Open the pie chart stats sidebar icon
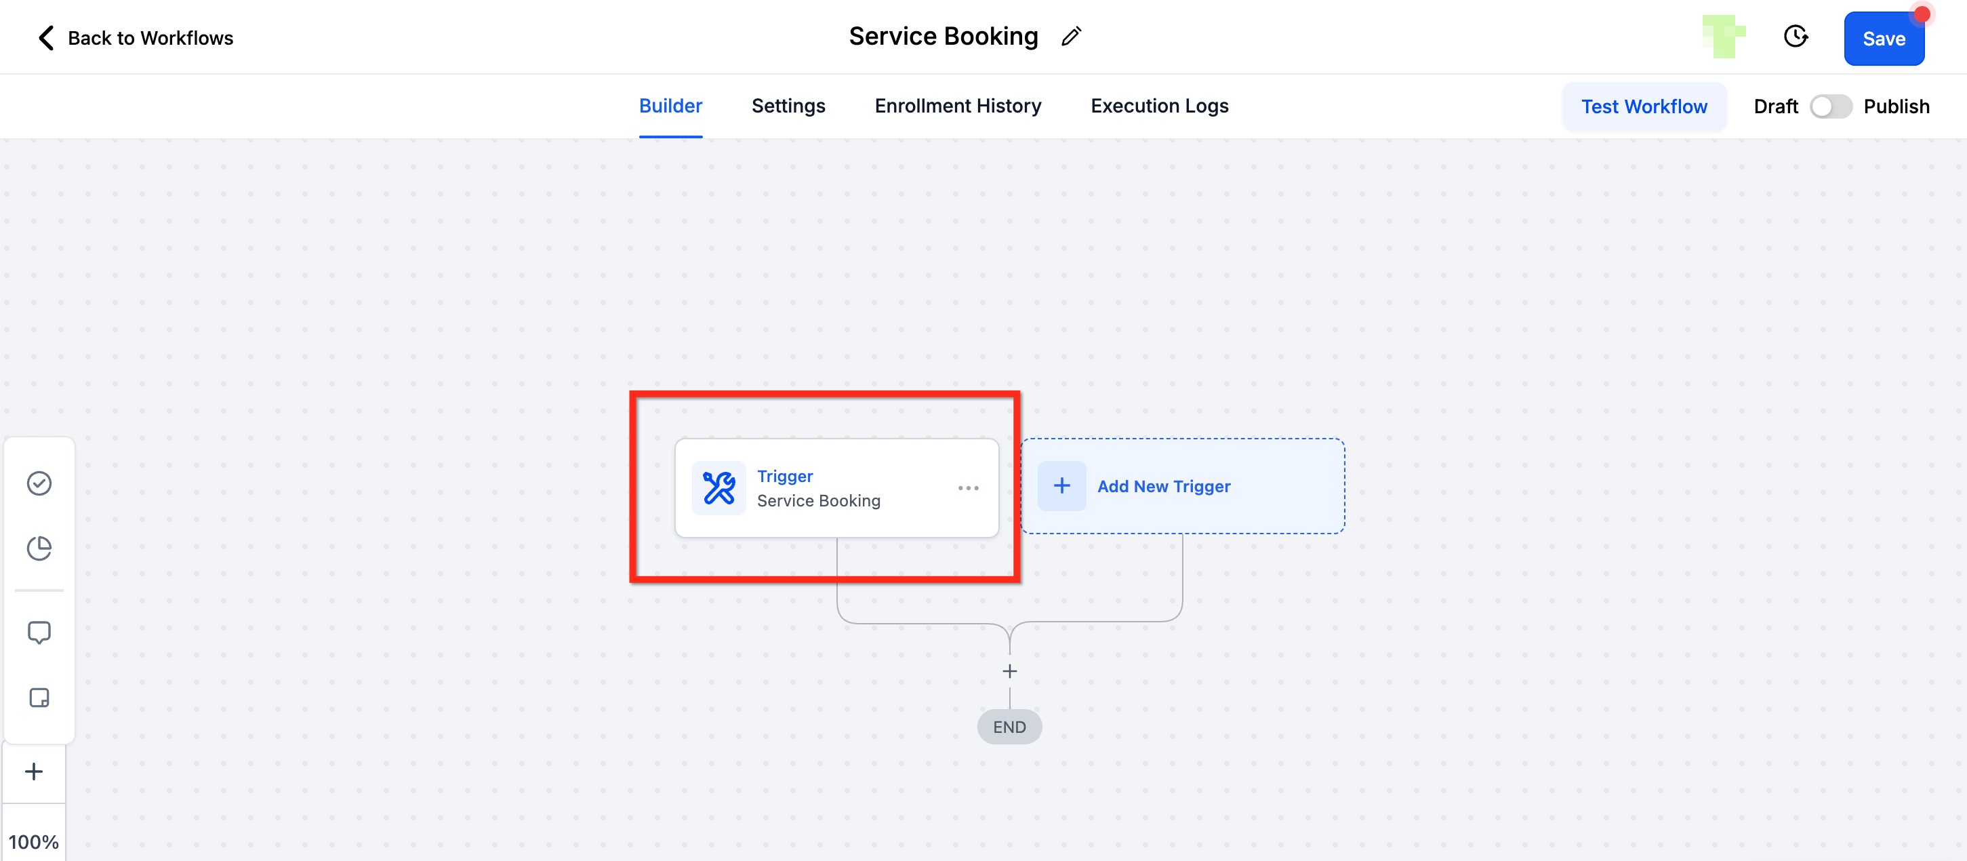 click(39, 548)
